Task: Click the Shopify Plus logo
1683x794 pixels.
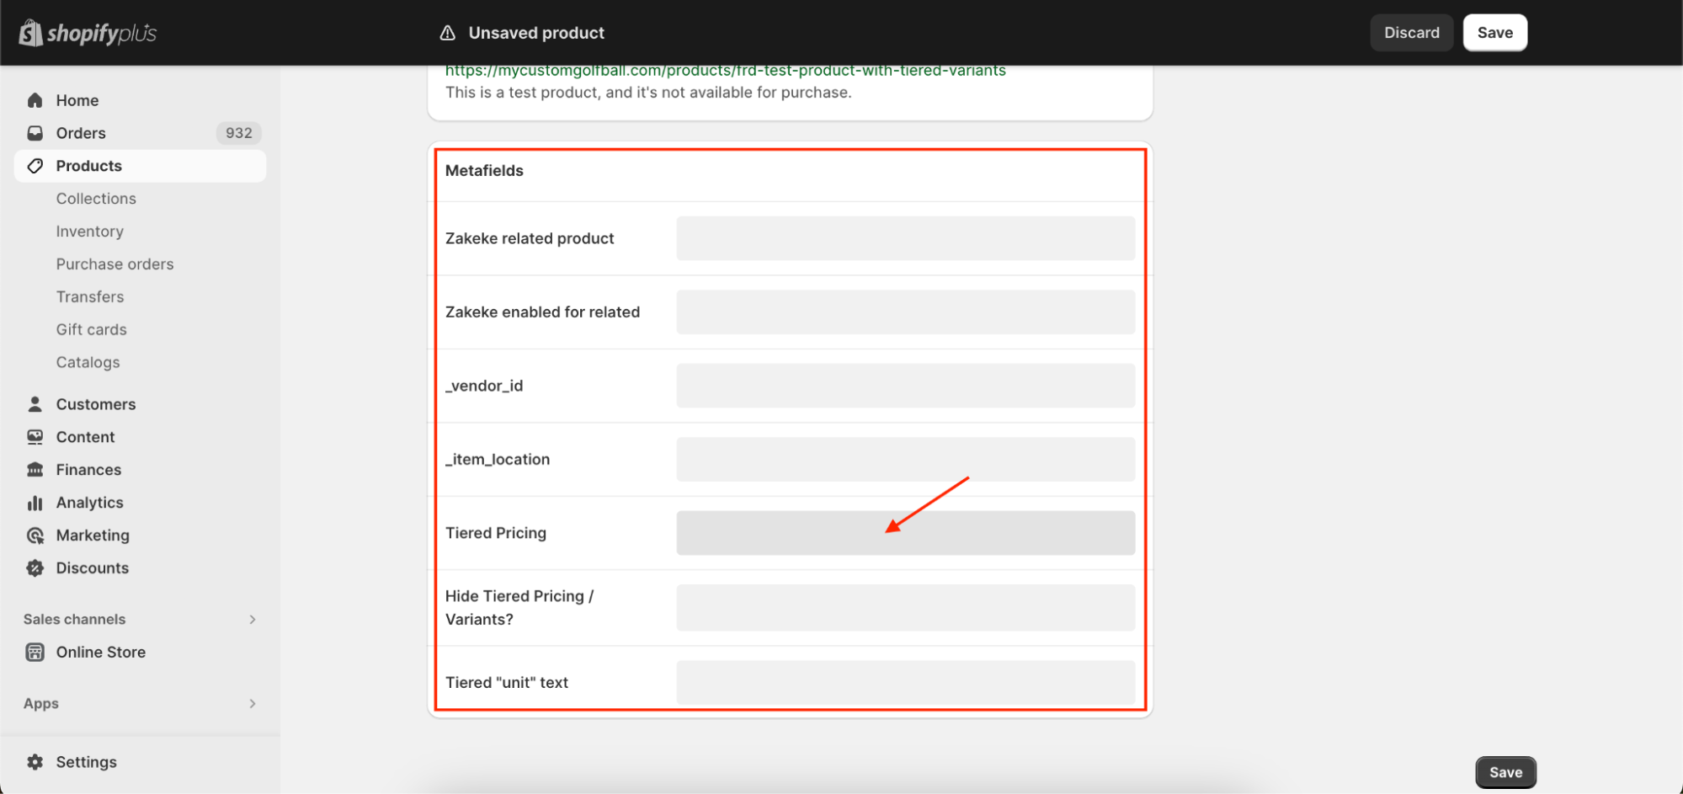Action: coord(88,33)
